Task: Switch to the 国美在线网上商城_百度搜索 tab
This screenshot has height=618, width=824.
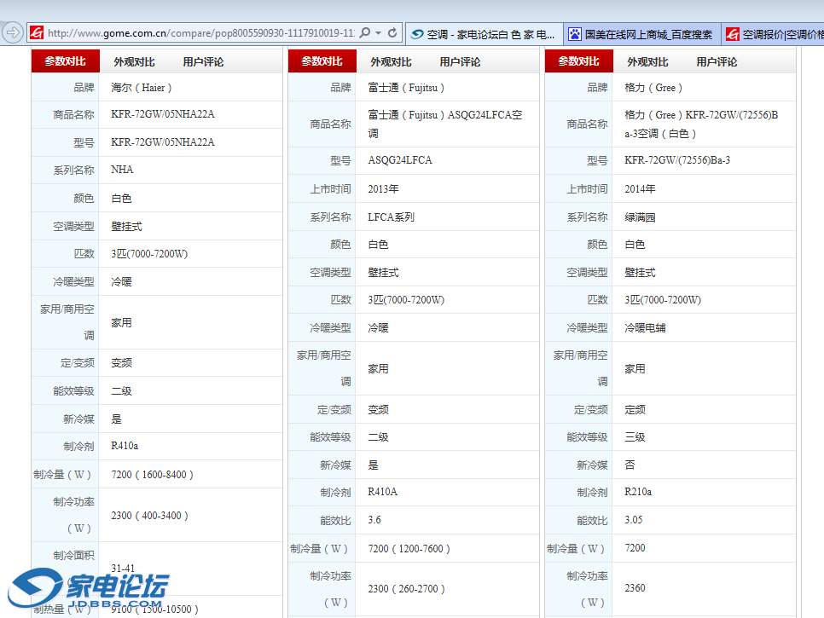Action: tap(641, 34)
